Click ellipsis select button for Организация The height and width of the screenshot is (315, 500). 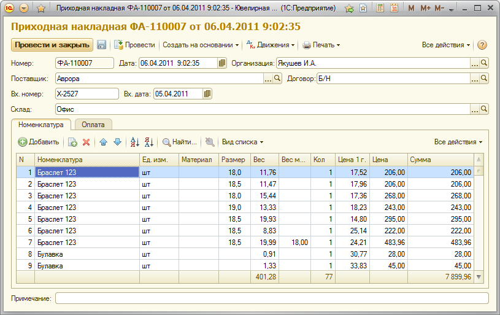point(474,63)
